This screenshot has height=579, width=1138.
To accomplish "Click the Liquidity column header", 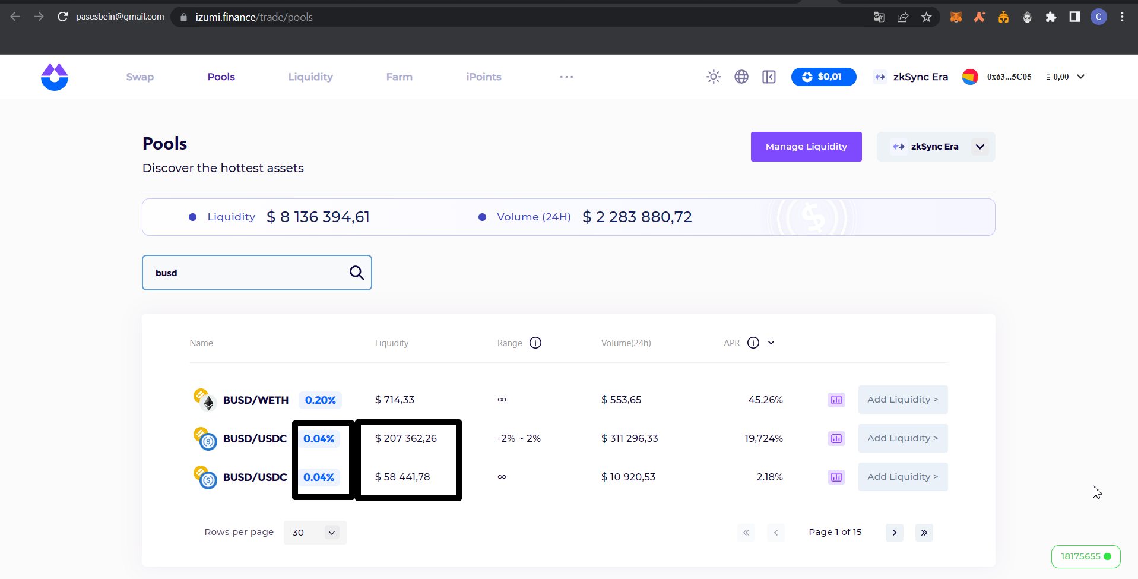I will coord(392,343).
